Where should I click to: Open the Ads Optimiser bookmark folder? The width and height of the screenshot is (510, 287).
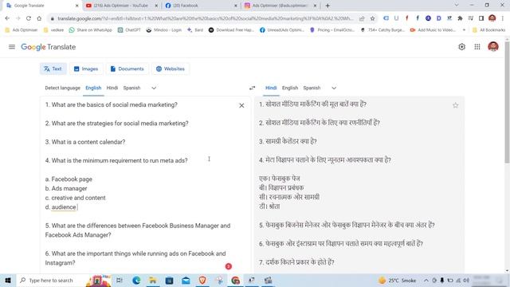(22, 30)
